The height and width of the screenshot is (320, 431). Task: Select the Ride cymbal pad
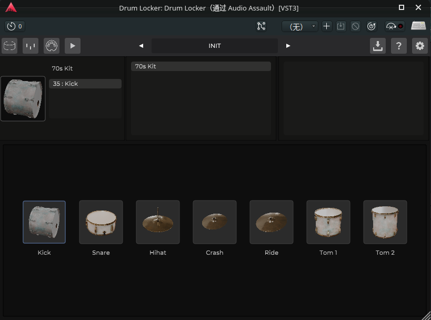pyautogui.click(x=272, y=222)
